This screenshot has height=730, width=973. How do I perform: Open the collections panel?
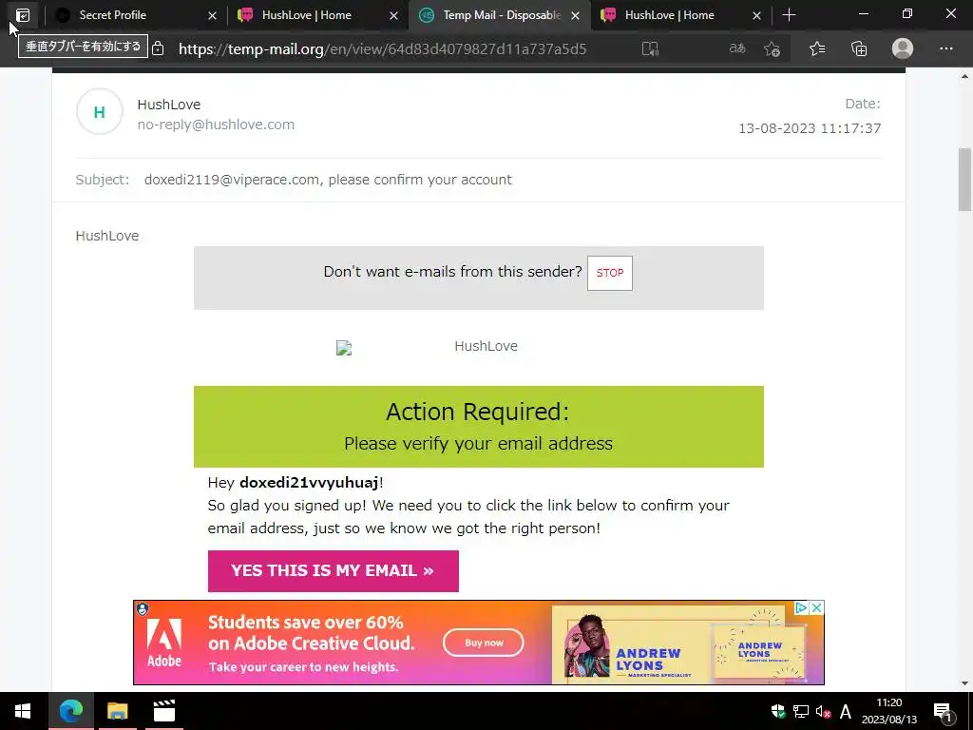[x=859, y=48]
